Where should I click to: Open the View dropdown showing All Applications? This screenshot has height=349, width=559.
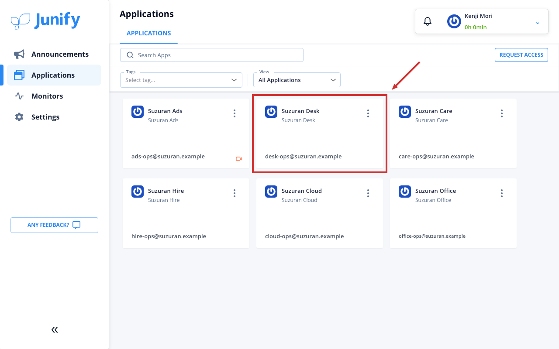297,80
